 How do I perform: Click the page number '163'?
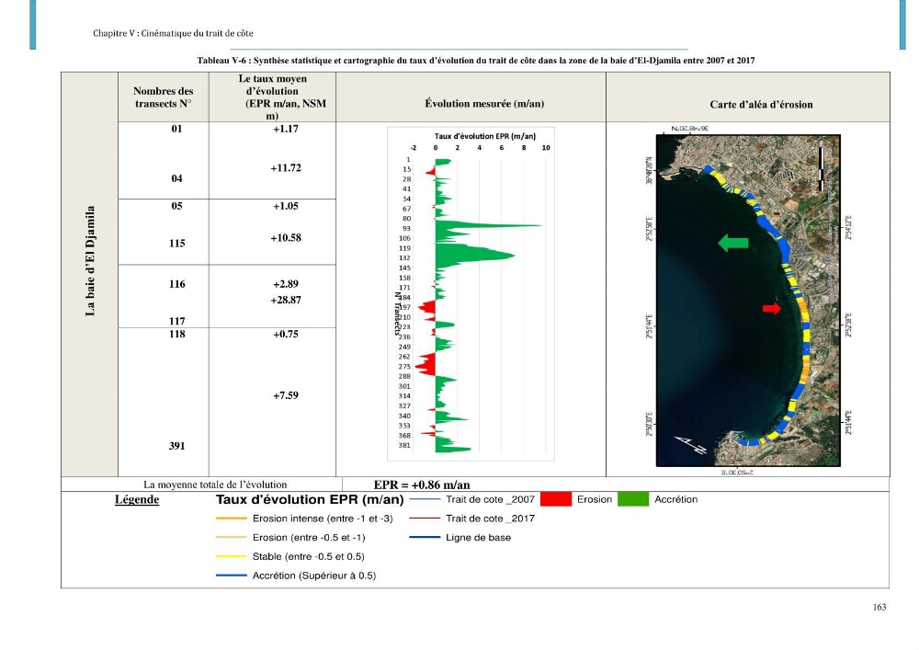(879, 607)
